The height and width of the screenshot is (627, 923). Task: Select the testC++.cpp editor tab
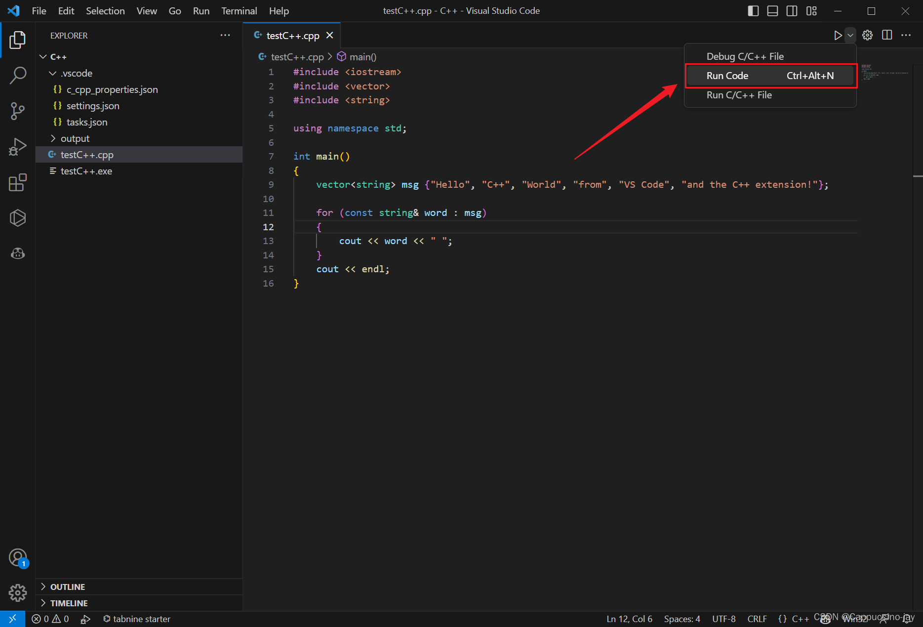[292, 36]
